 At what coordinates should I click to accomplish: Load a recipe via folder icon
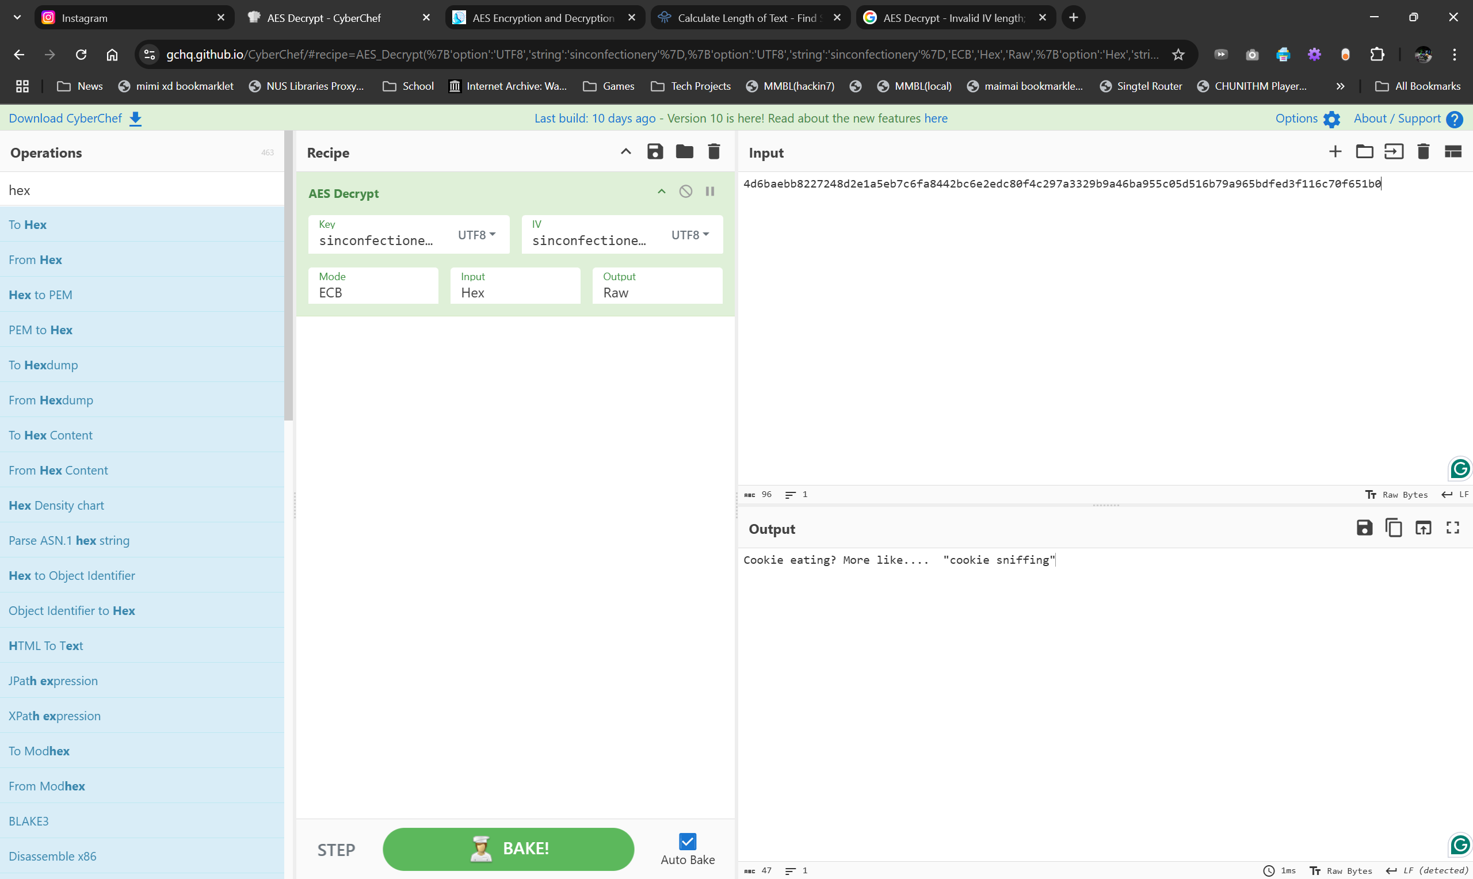684,152
